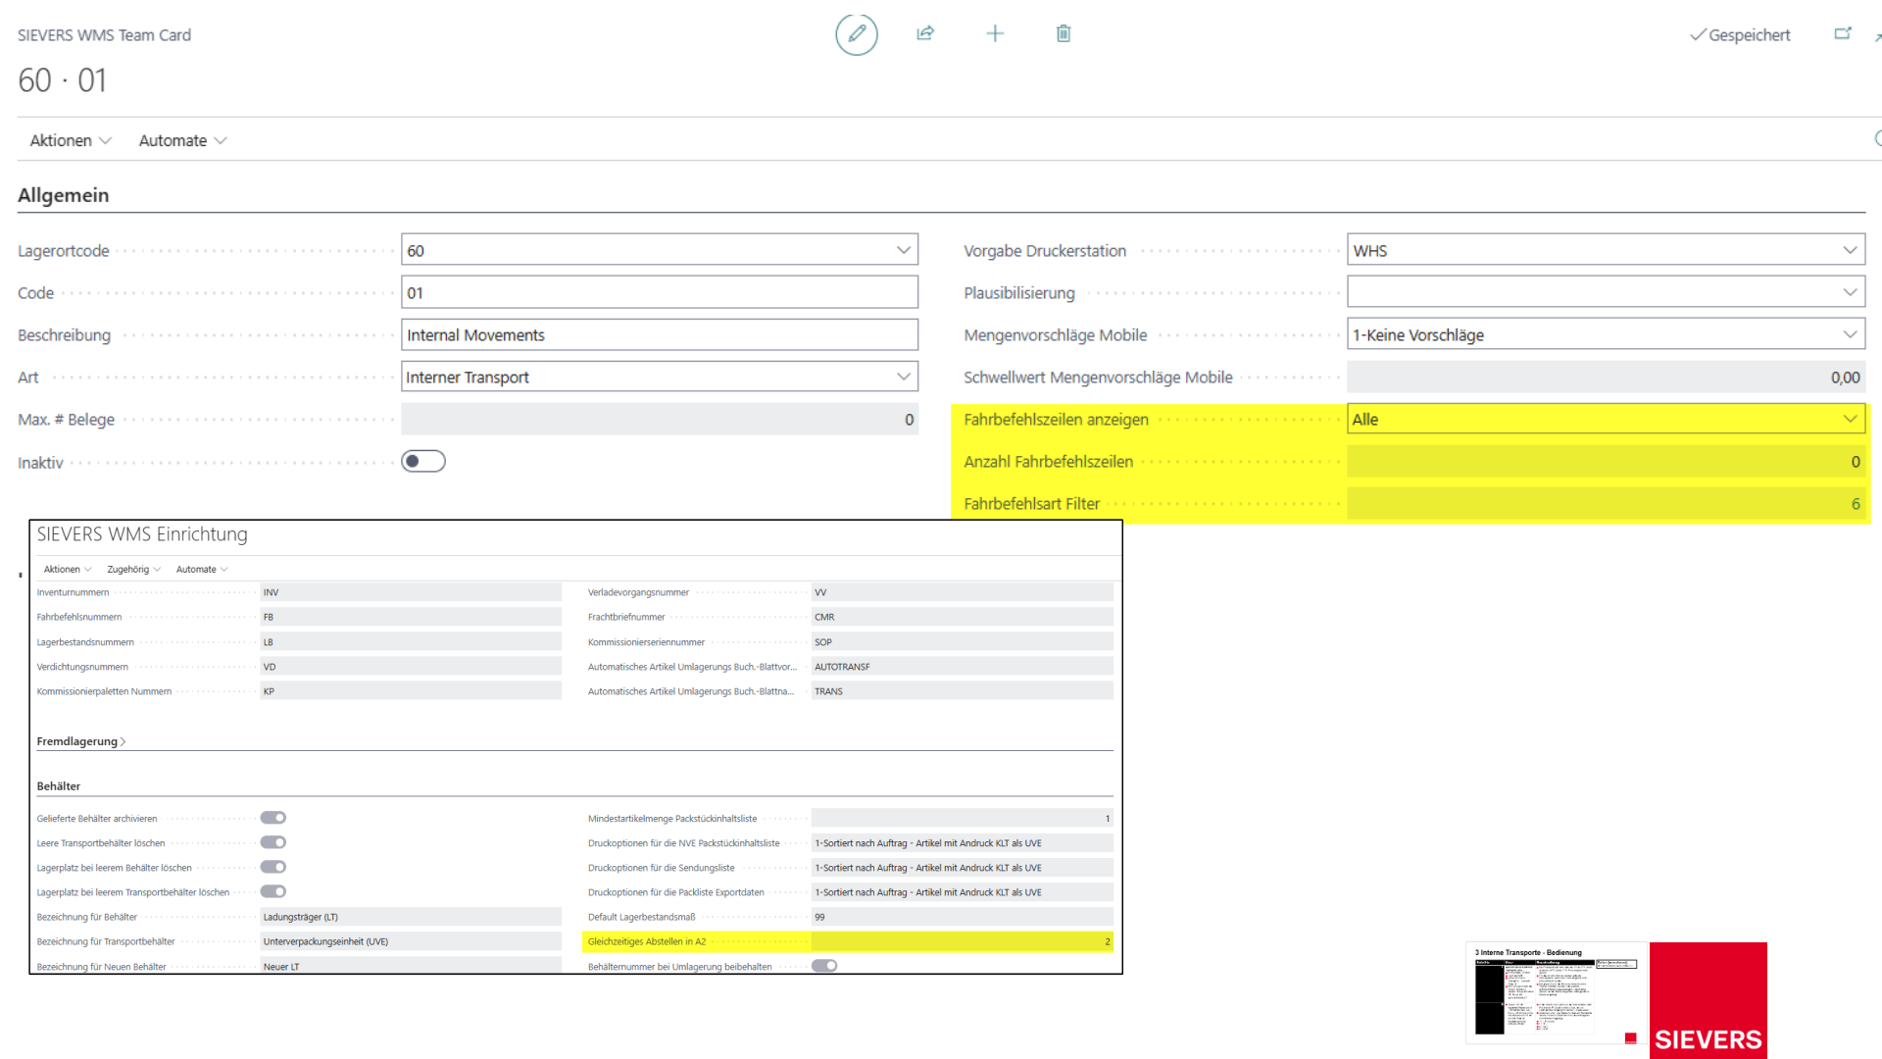Toggle Leere Transportbehälter löschen switch
This screenshot has width=1882, height=1059.
tap(273, 842)
